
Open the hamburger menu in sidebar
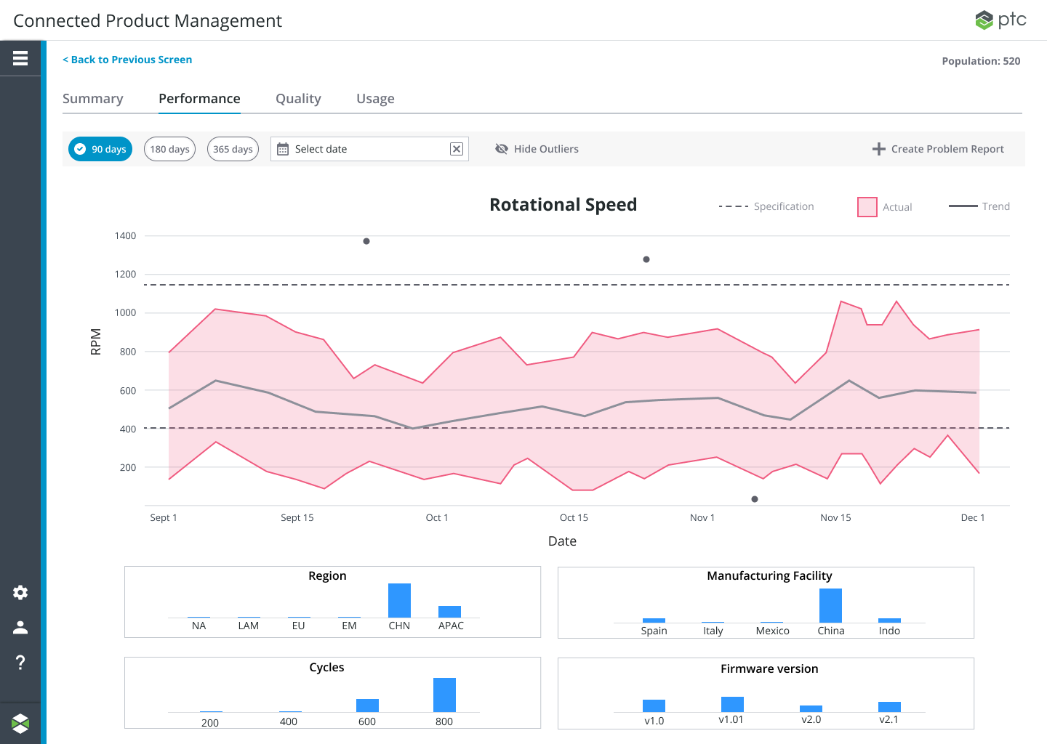point(20,58)
